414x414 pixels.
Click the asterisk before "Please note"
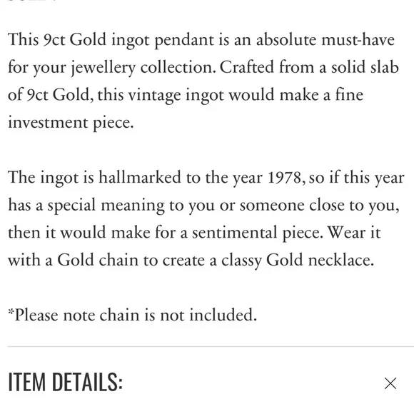tap(11, 311)
